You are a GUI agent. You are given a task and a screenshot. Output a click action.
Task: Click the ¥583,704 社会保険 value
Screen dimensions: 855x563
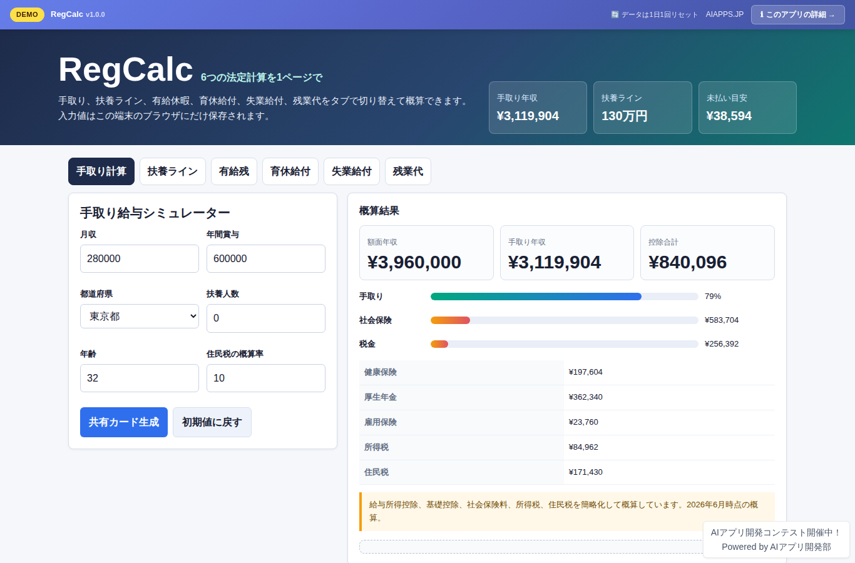click(722, 320)
